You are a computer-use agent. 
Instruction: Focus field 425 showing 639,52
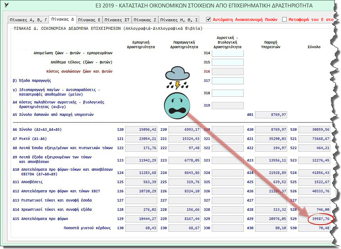[271, 182]
